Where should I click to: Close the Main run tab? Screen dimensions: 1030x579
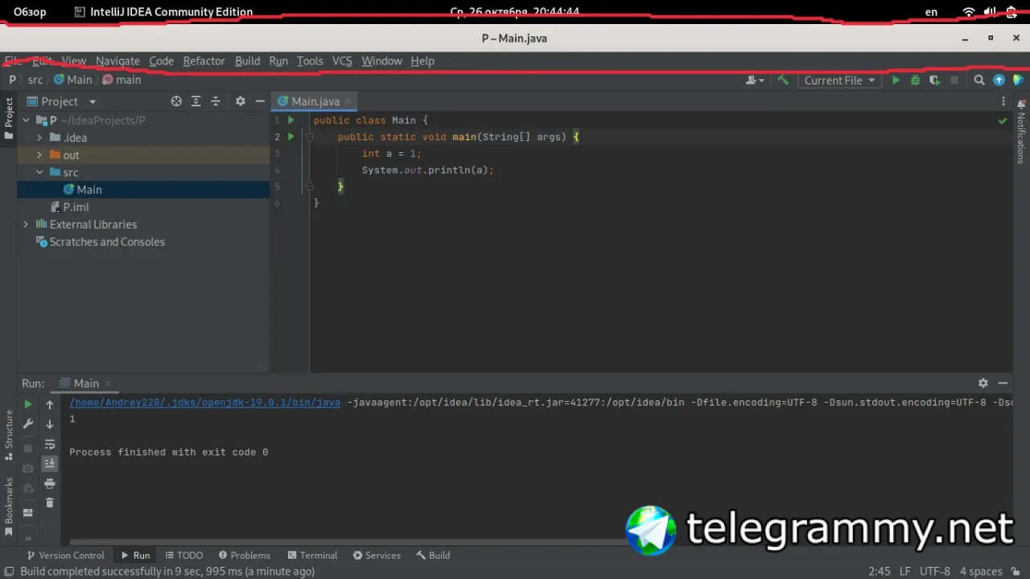(108, 384)
